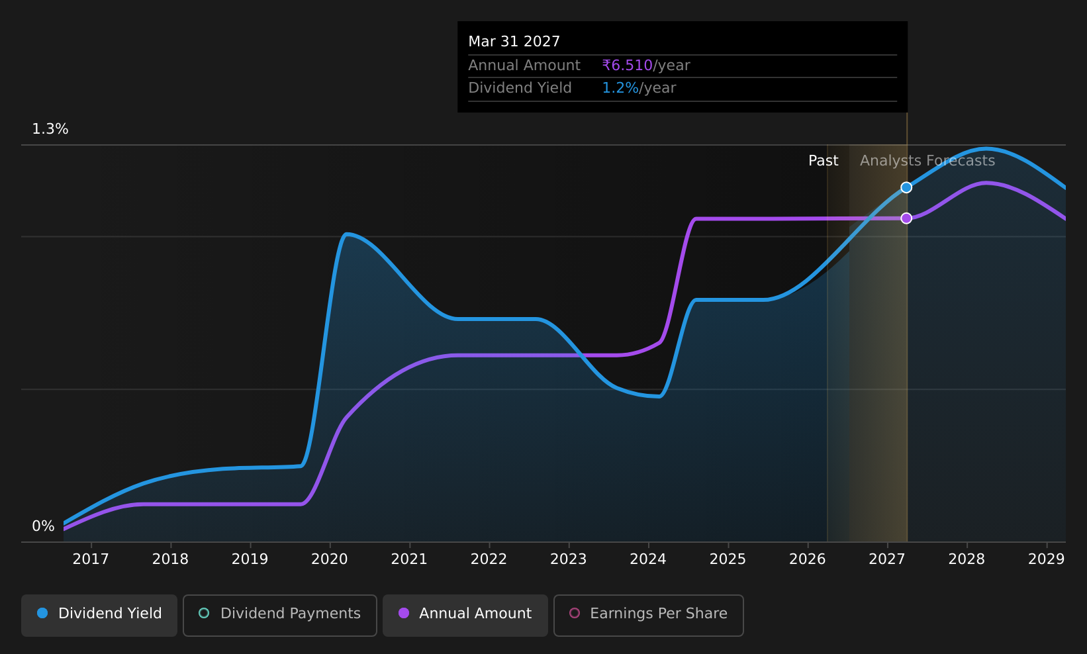Click the 1.2%/year dividend yield value
Screen dimensions: 1087x654
click(x=638, y=88)
